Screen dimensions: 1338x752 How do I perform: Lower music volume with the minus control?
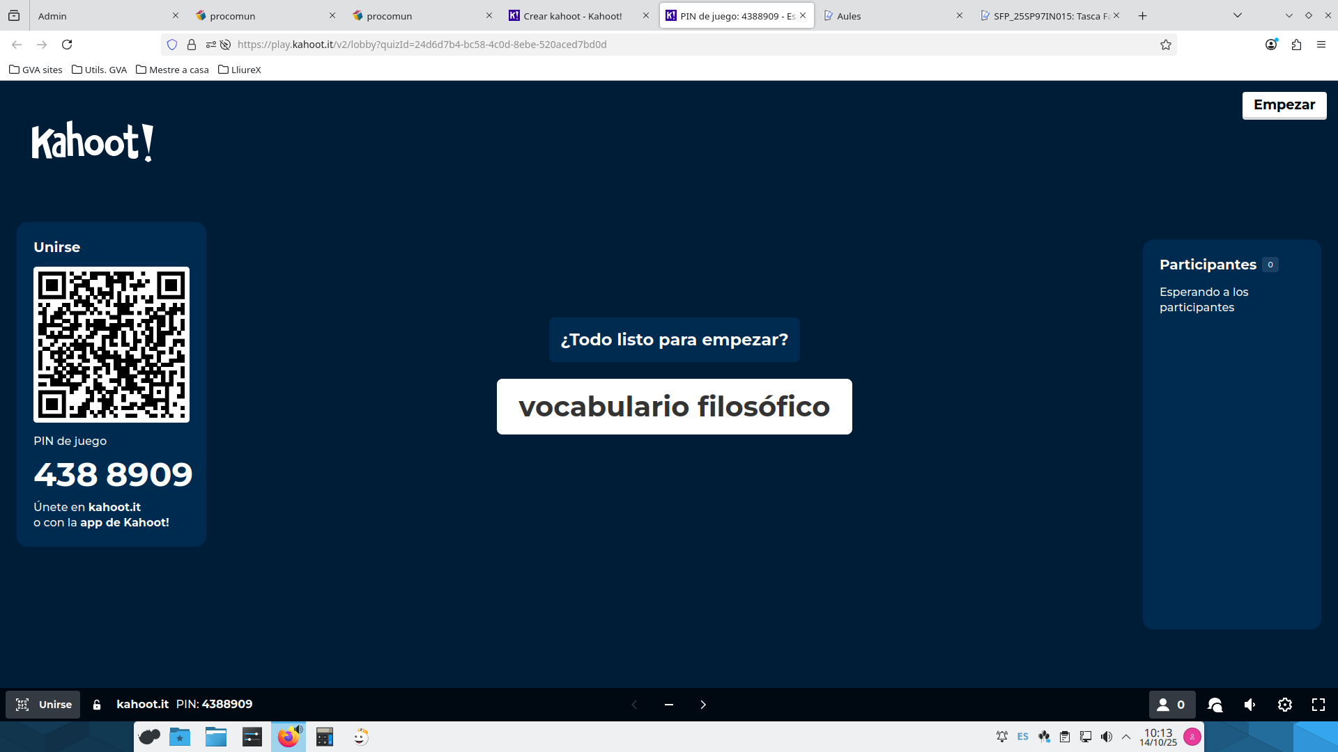click(x=669, y=705)
